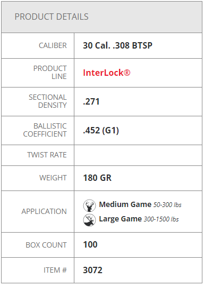The height and width of the screenshot is (286, 204).
Task: Select the Large Game application text
Action: click(120, 219)
